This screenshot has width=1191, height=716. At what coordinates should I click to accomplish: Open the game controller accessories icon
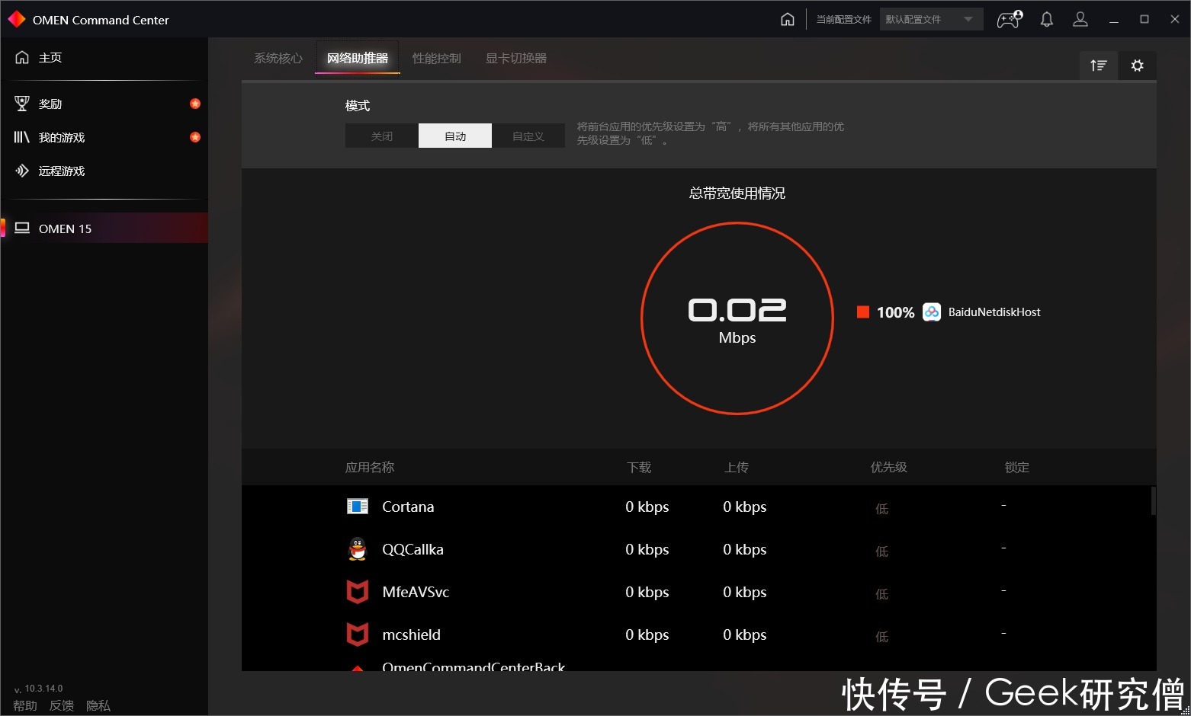click(x=1008, y=20)
